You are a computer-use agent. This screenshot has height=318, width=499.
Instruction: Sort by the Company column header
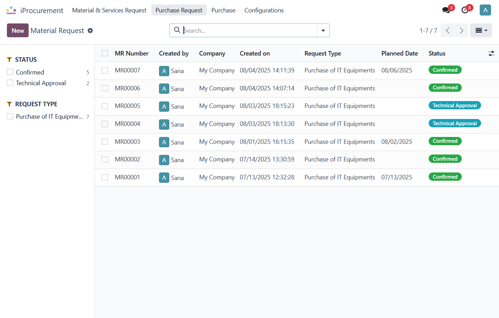[212, 53]
